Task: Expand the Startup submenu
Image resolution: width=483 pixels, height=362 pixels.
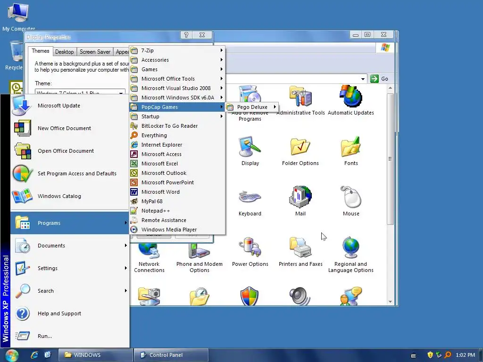Action: [x=177, y=116]
